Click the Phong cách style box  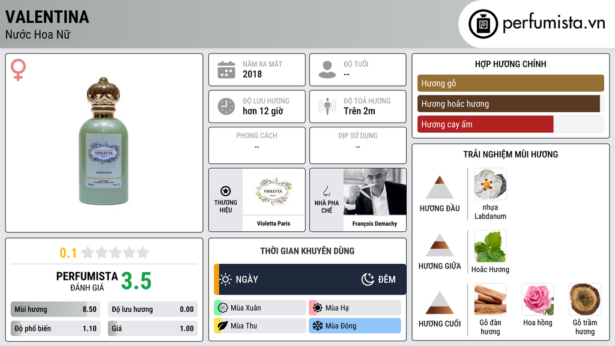257,145
